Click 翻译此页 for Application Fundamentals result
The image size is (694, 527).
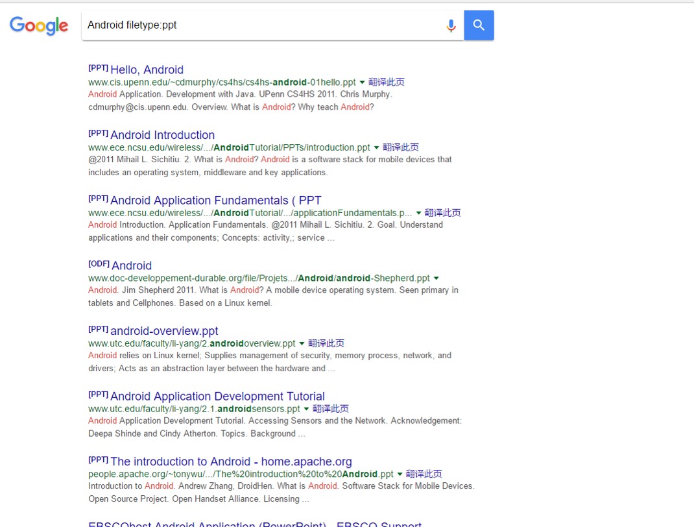pyautogui.click(x=442, y=213)
